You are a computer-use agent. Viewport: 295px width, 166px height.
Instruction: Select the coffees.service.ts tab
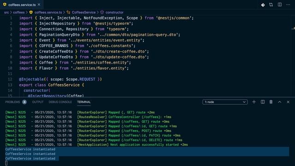pyautogui.click(x=22, y=5)
